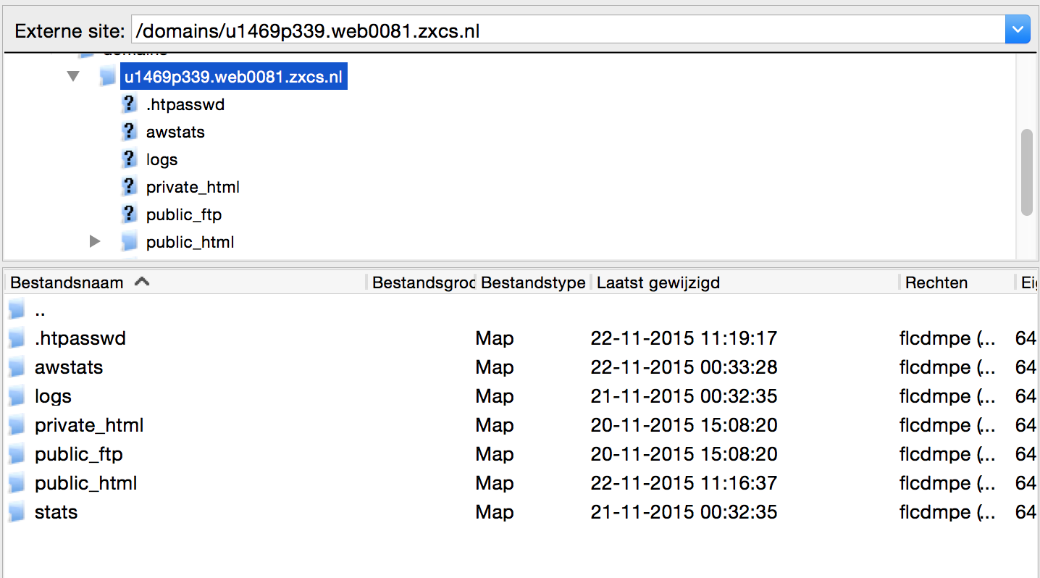1040x578 pixels.
Task: Click the public_html folder icon in file list
Action: point(17,483)
